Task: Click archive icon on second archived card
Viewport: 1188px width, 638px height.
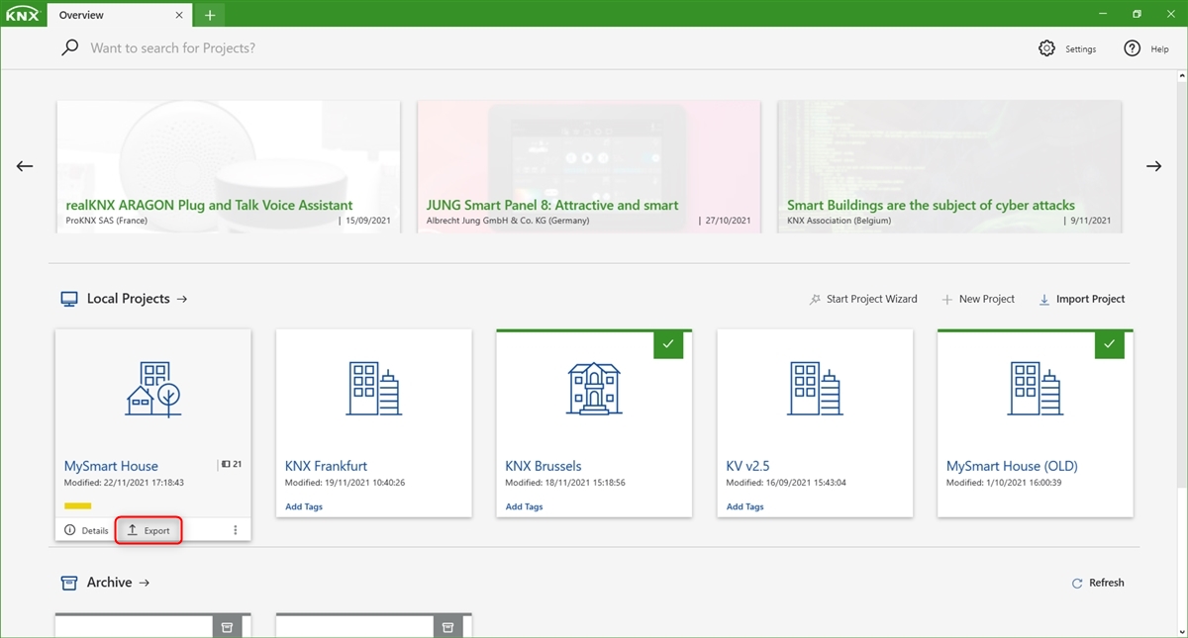Action: click(x=447, y=626)
